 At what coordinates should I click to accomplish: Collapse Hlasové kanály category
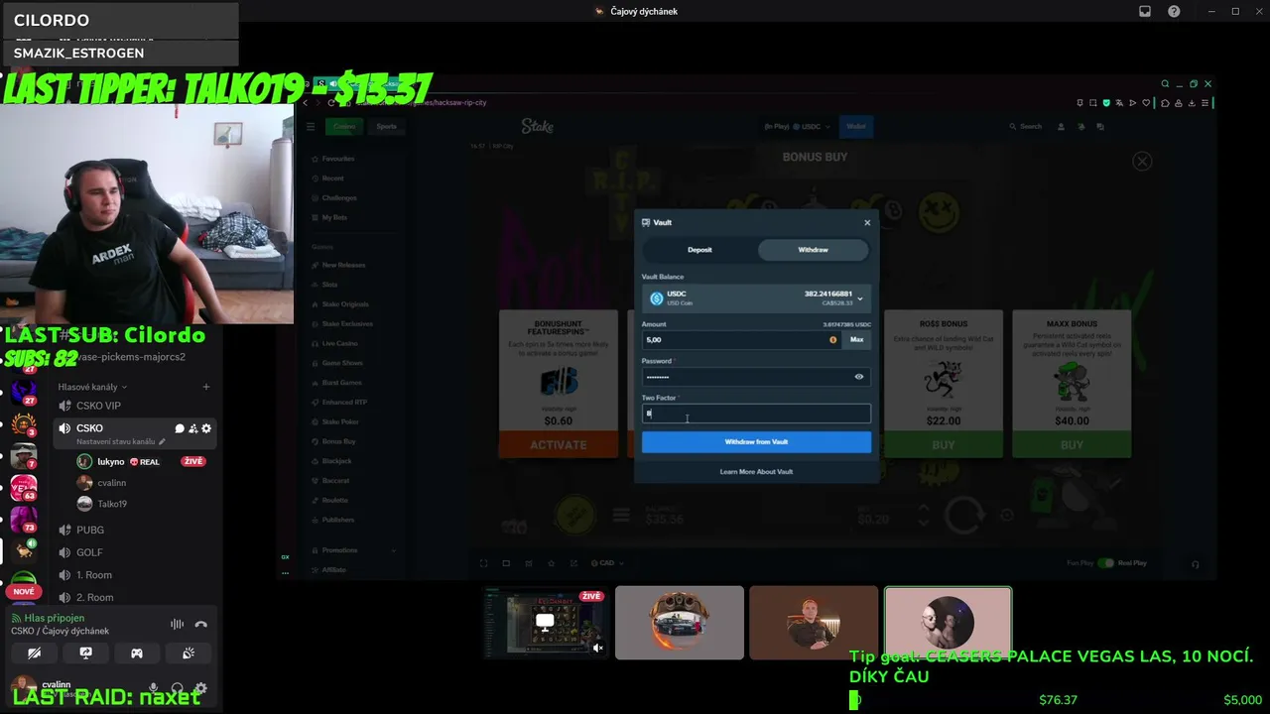92,387
